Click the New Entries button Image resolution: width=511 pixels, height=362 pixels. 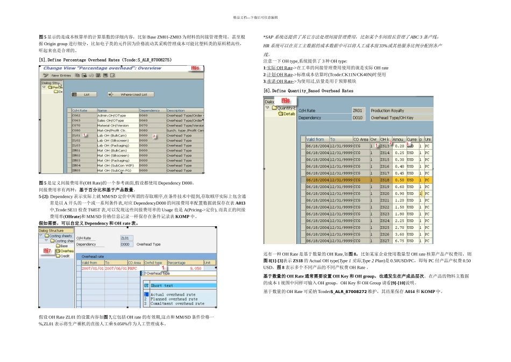[x=61, y=75]
